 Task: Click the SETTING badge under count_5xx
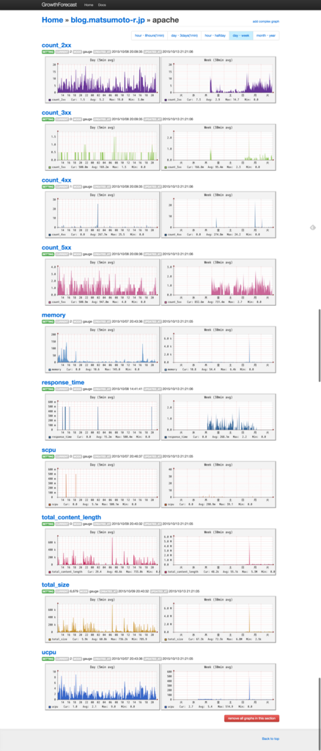click(x=48, y=254)
